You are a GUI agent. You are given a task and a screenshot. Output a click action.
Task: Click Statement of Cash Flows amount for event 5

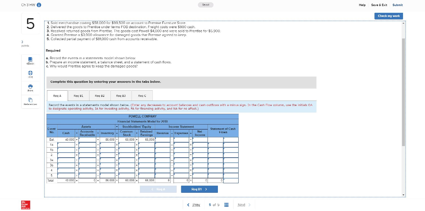point(215,176)
